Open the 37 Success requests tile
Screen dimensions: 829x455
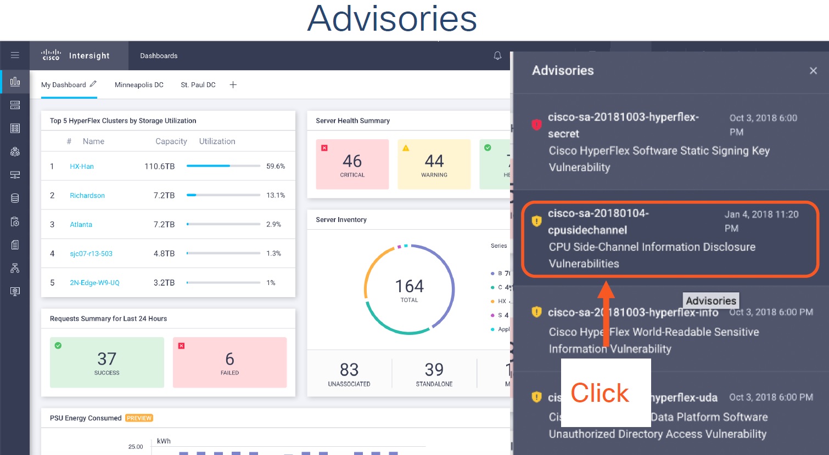coord(107,362)
